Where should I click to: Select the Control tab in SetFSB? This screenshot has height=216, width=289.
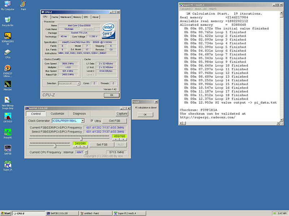[36, 114]
